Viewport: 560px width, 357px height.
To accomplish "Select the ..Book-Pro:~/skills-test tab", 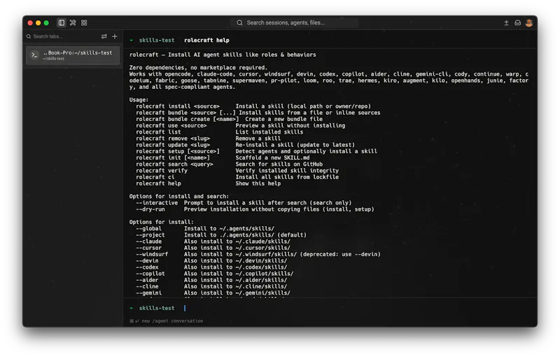I will (x=73, y=55).
